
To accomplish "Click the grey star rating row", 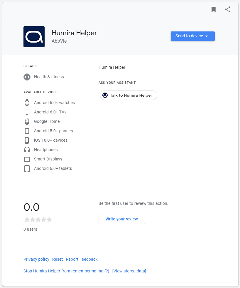I will (x=38, y=219).
